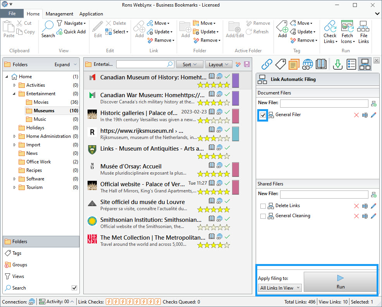382x307 pixels.
Task: Open the link details panel icon
Action: coord(267,64)
